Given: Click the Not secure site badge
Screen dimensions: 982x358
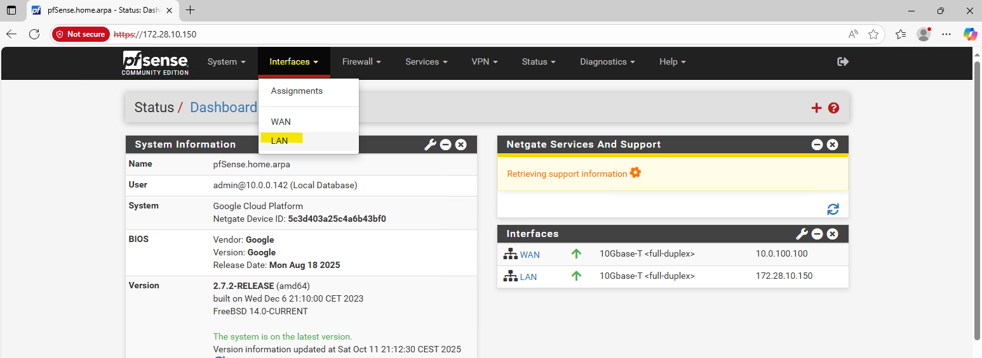Looking at the screenshot, I should tap(81, 34).
